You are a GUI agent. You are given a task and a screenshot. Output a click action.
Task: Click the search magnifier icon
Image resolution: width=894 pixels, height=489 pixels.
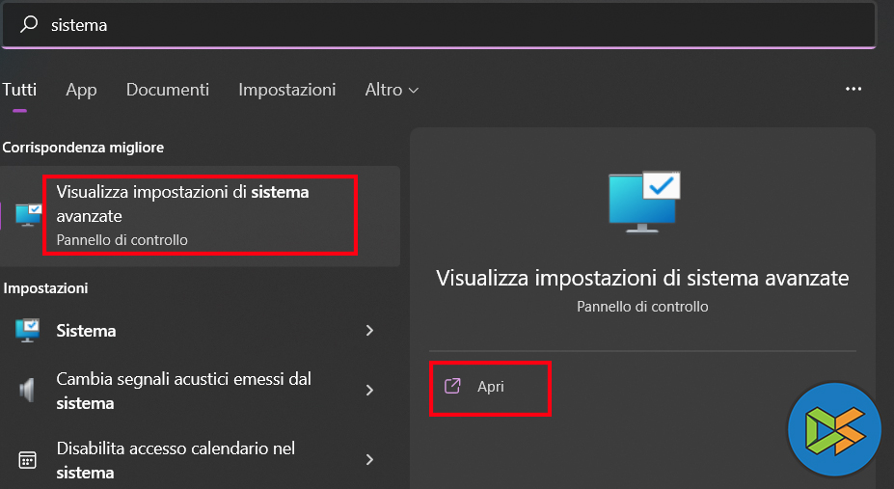(x=29, y=25)
